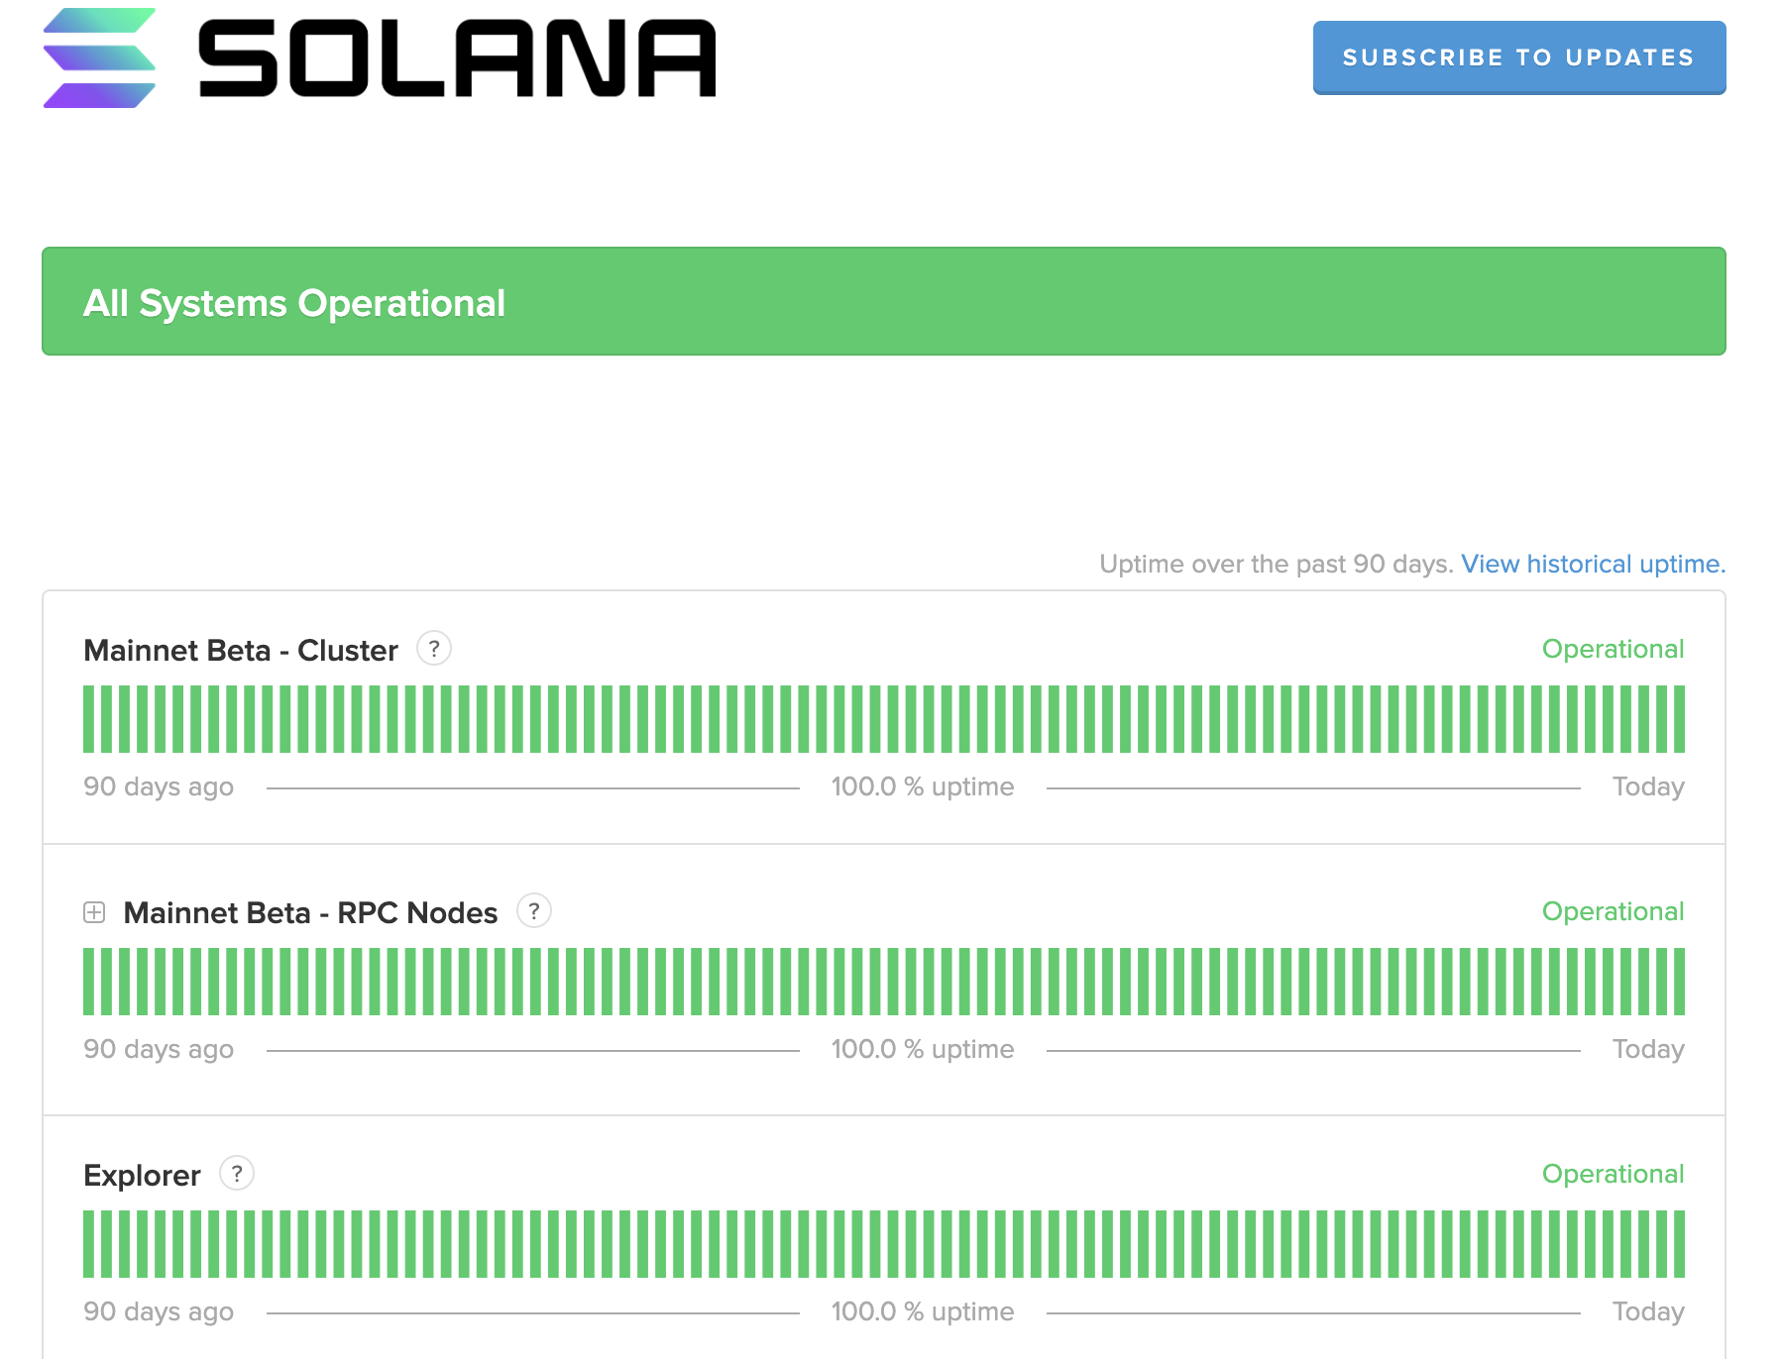
Task: Click Subscribe To Updates button
Action: (1518, 57)
